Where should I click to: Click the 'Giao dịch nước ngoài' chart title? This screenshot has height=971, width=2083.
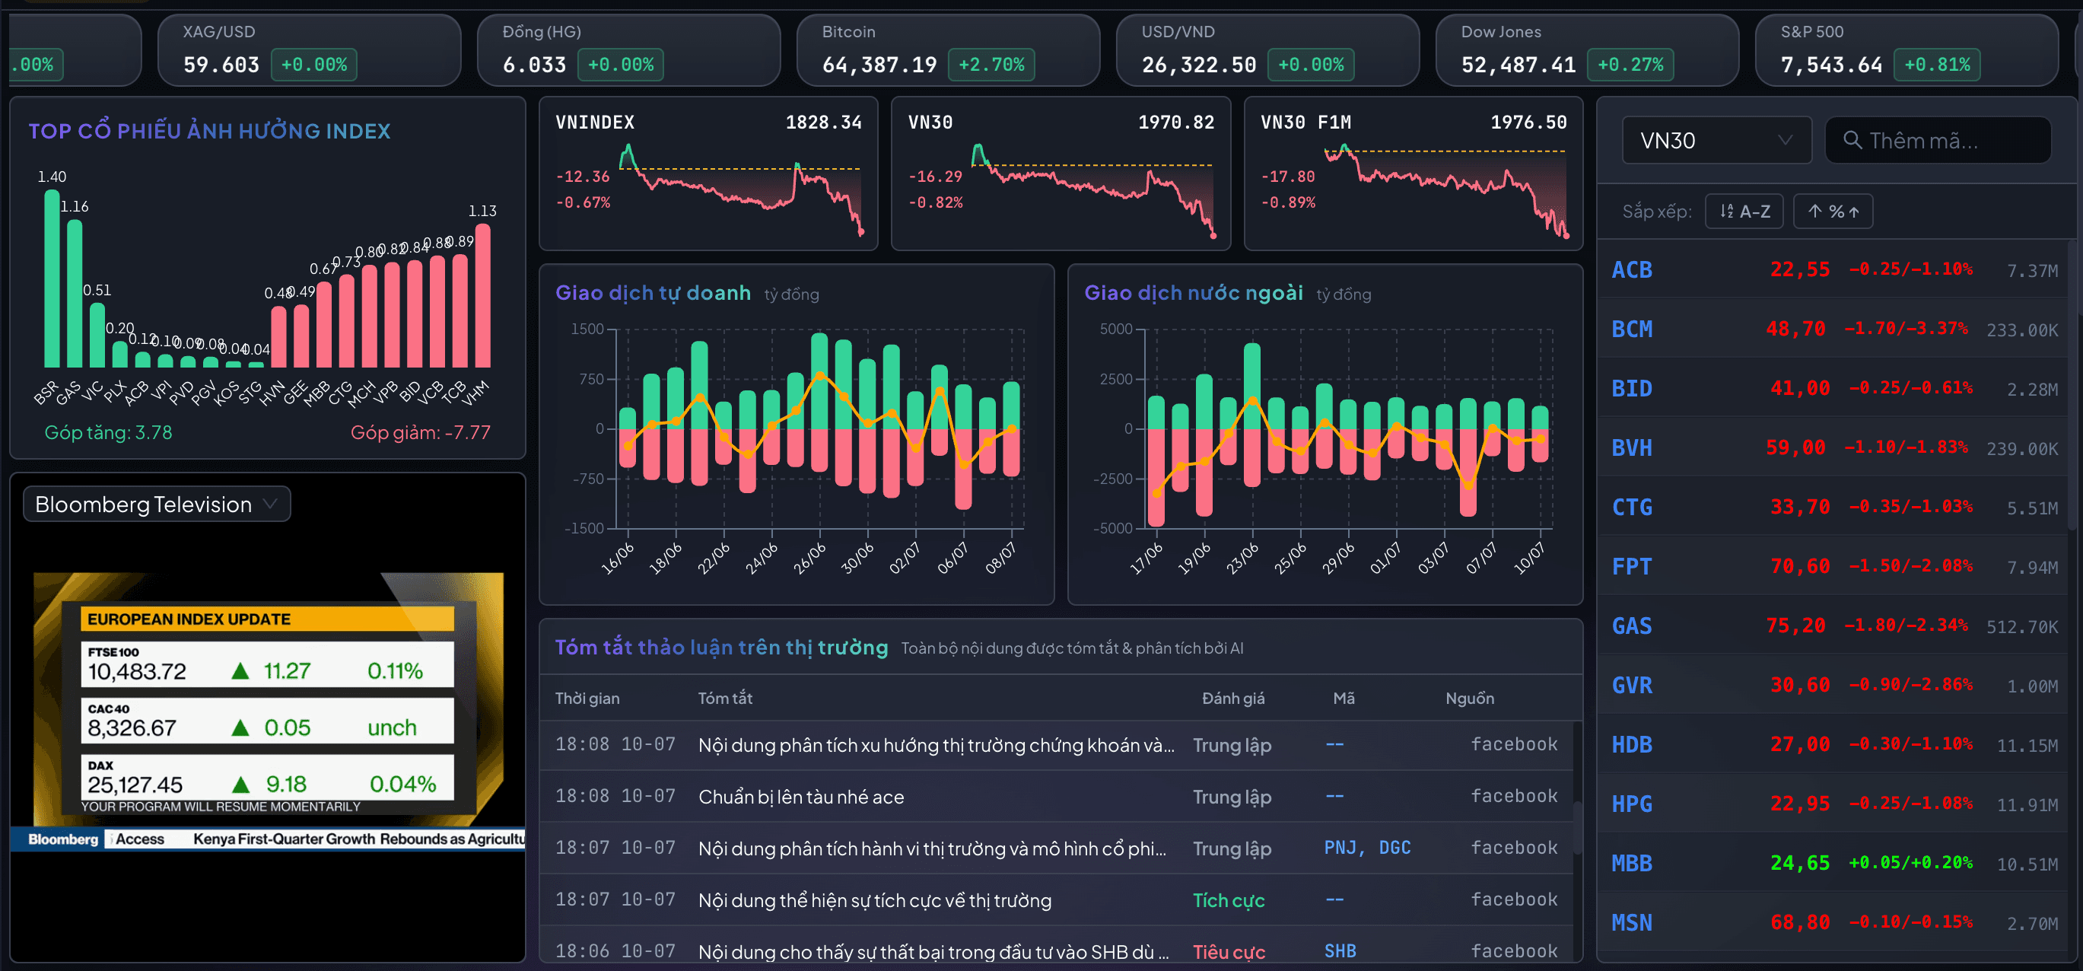(x=1194, y=294)
